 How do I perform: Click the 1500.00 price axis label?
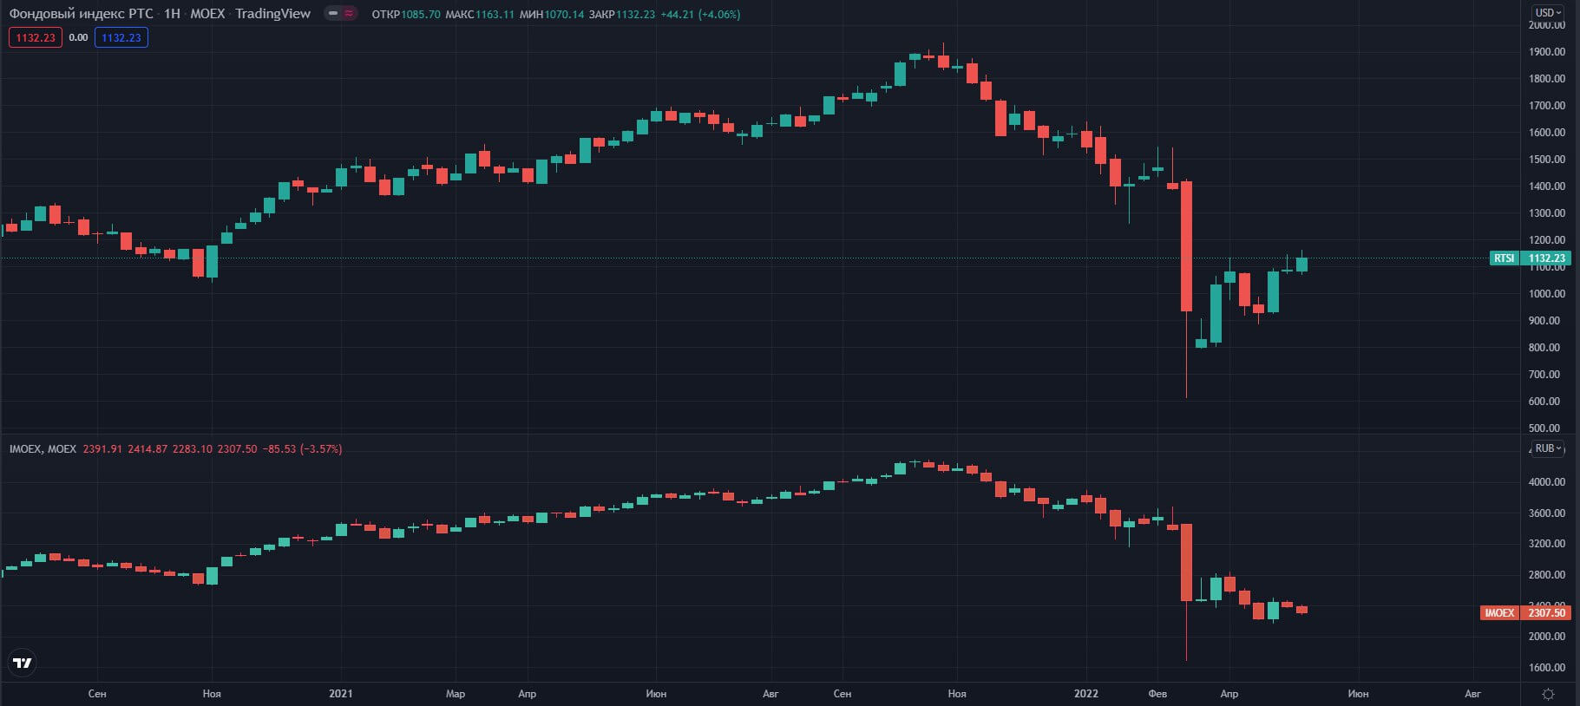tap(1547, 160)
